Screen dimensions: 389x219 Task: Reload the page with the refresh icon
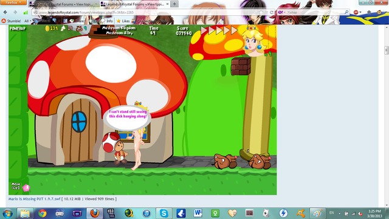[x=272, y=12]
